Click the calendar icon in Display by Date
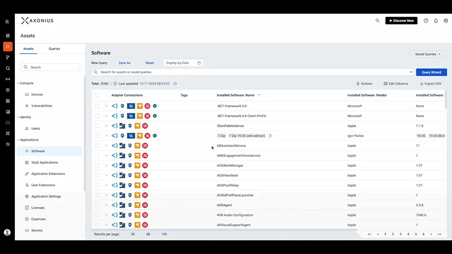The image size is (452, 254). pyautogui.click(x=199, y=63)
